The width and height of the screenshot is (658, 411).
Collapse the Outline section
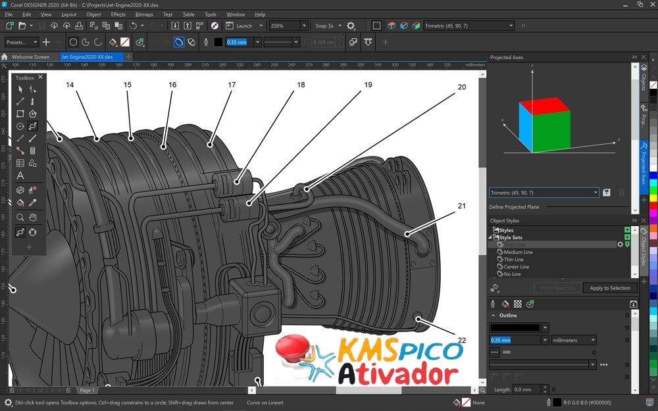click(x=493, y=316)
